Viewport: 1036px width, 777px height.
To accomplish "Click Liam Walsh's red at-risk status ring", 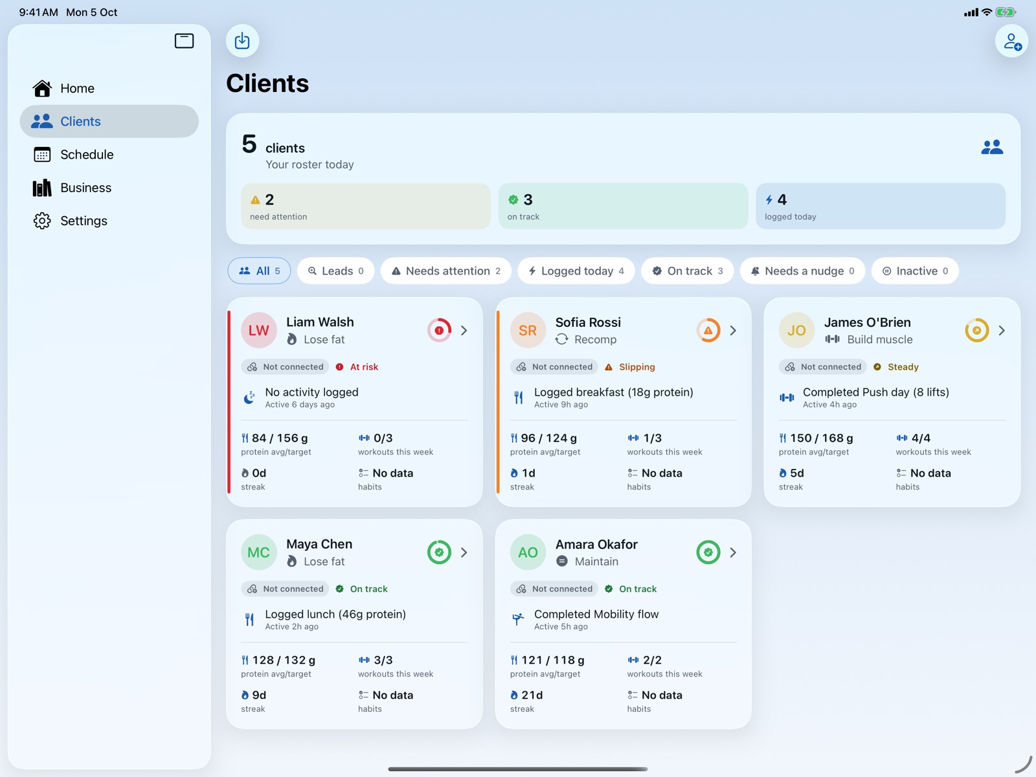I will pos(439,330).
